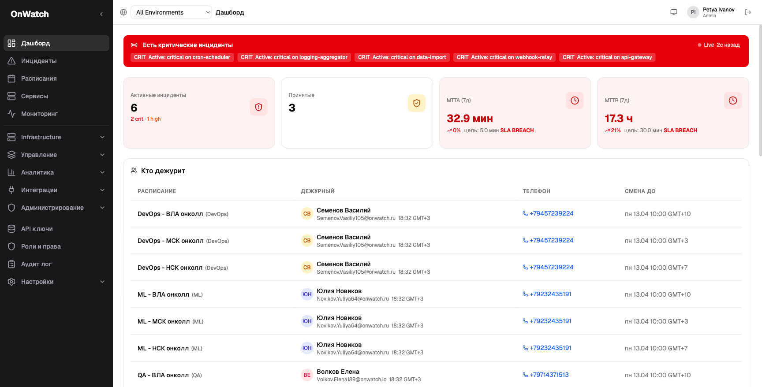Viewport: 762px width, 387px height.
Task: Open the All Environments dropdown
Action: [171, 12]
